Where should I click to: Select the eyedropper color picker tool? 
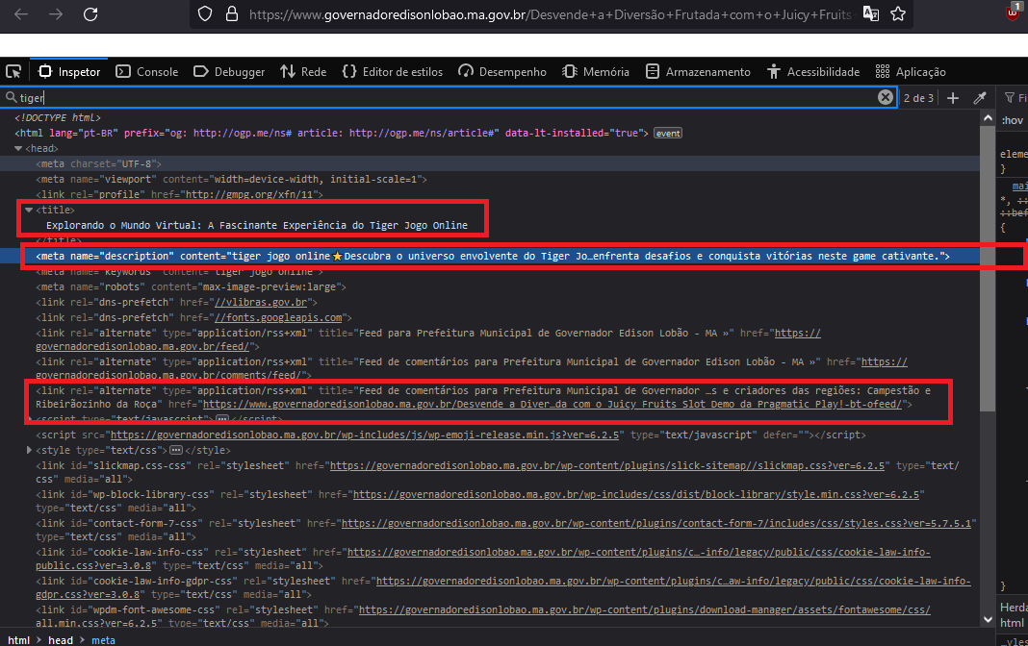point(980,97)
